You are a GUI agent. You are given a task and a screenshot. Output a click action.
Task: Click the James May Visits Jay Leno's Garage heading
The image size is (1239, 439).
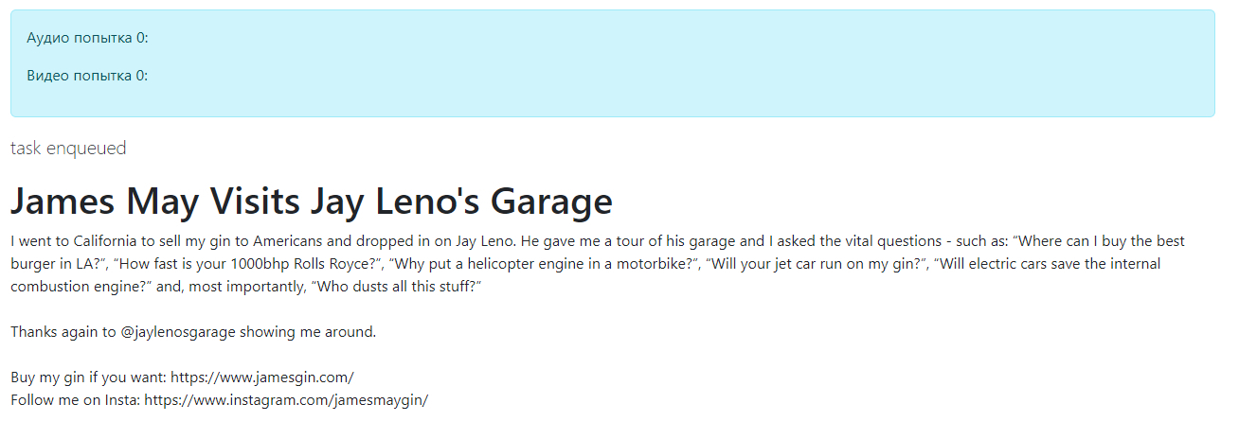(312, 202)
